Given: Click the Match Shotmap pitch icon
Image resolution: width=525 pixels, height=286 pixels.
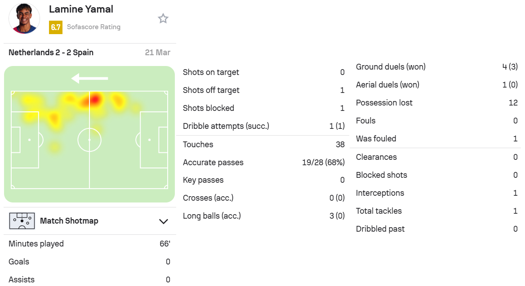Looking at the screenshot, I should coord(22,221).
